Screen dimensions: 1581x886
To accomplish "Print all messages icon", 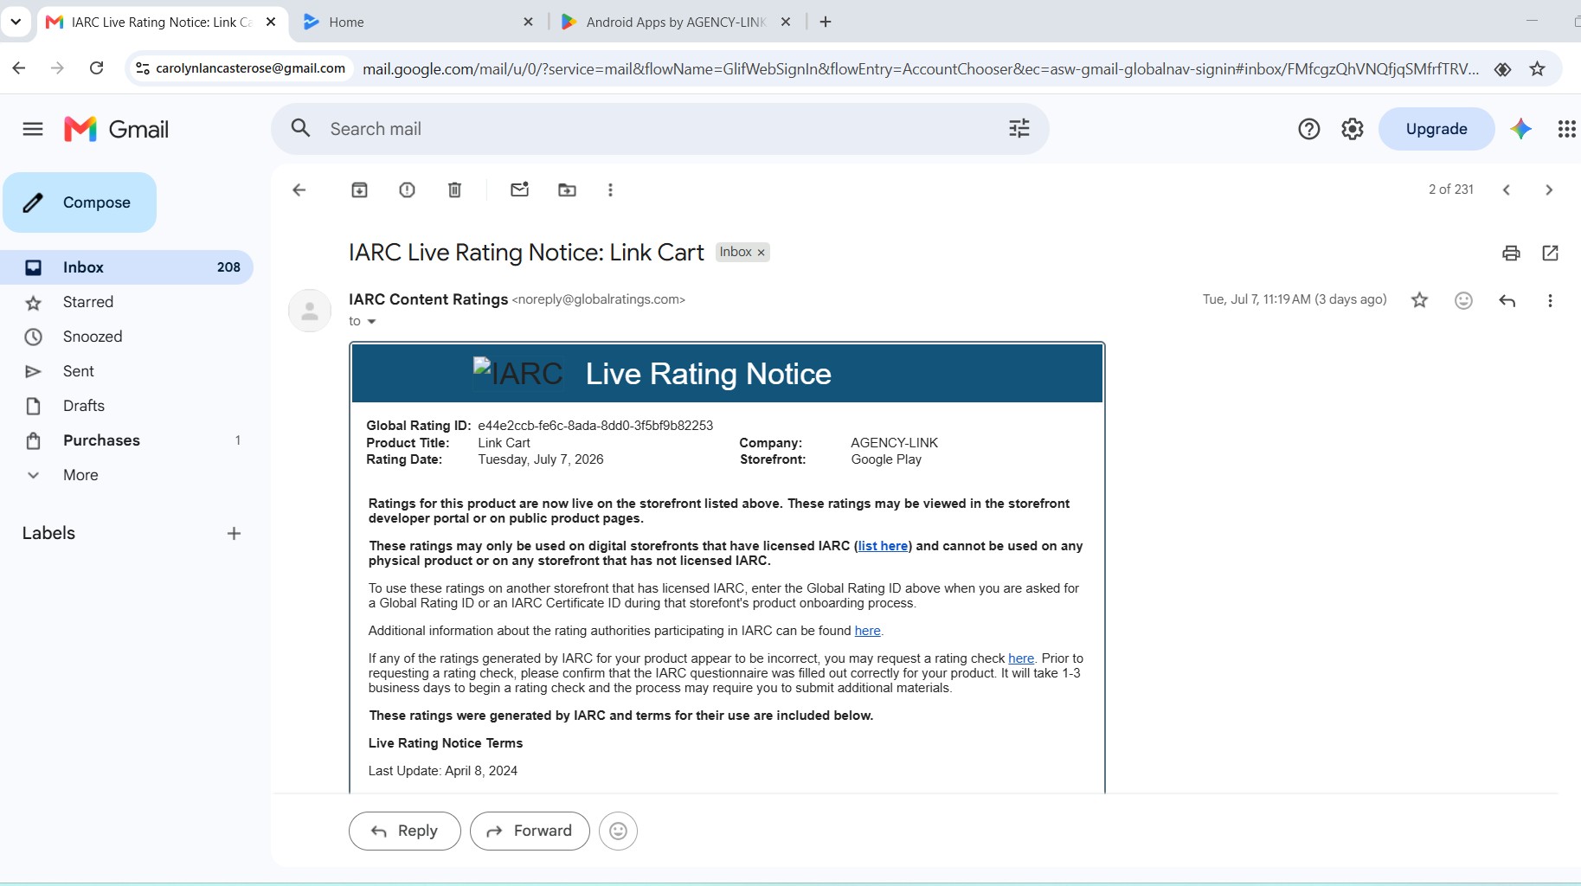I will [x=1511, y=253].
